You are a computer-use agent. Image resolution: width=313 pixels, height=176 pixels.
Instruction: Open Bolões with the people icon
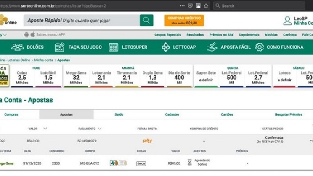(x=17, y=47)
